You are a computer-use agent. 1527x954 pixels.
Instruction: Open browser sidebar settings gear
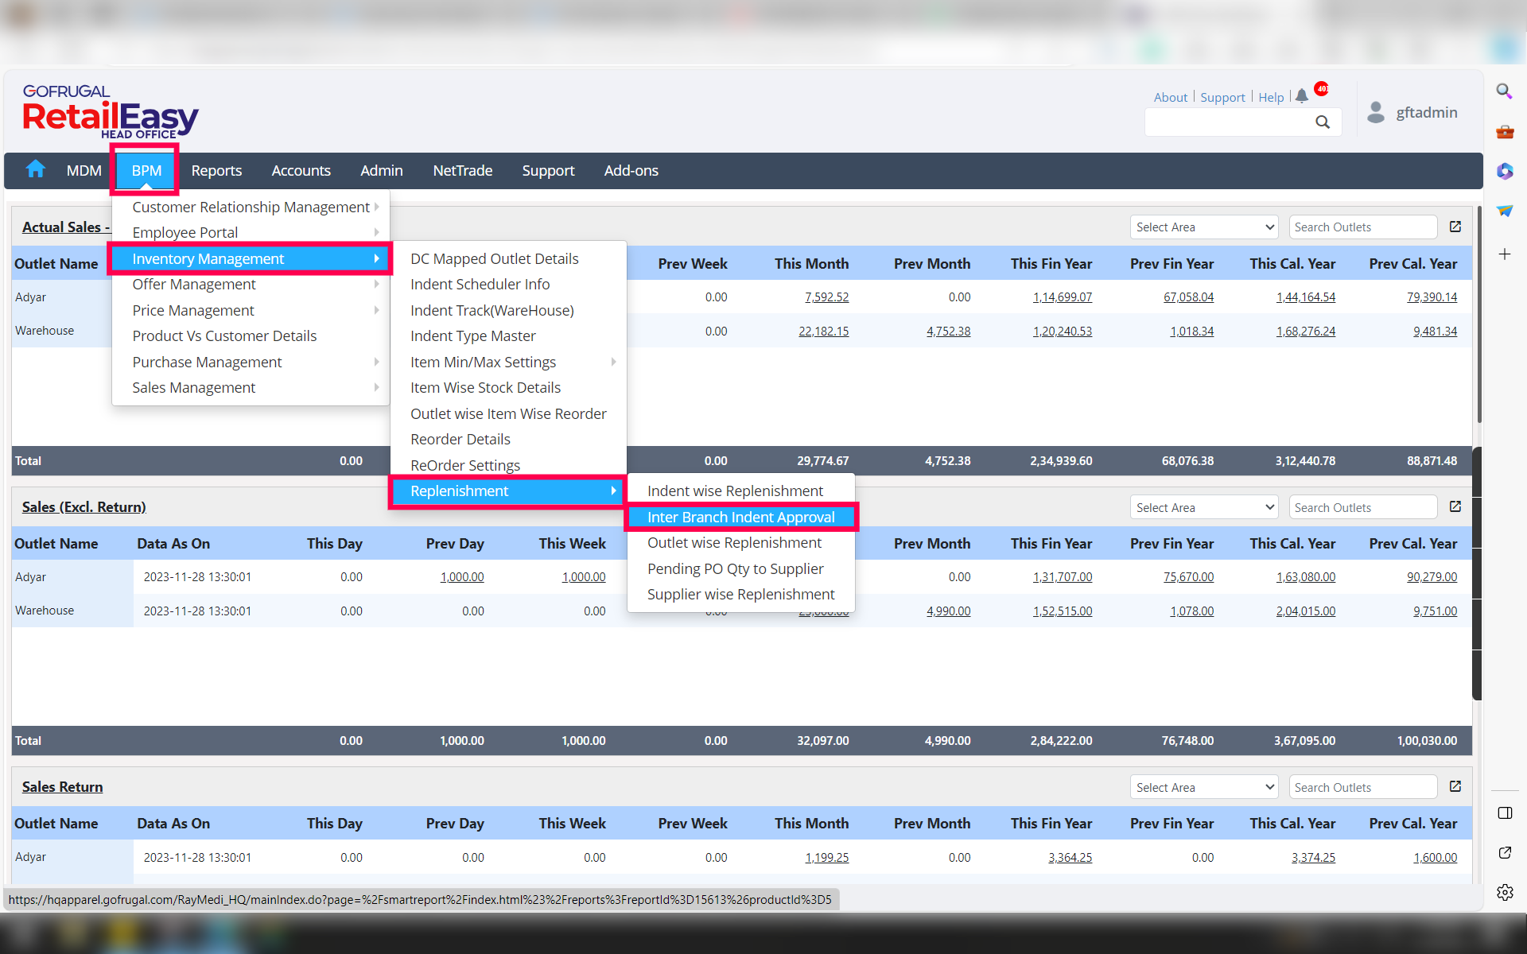click(x=1505, y=892)
